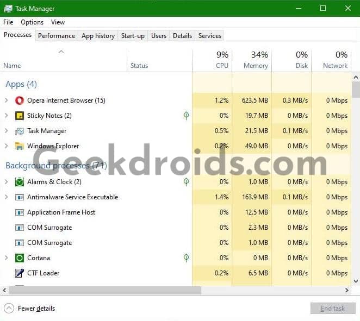360x321 pixels.
Task: Sort processes by CPU column
Action: coord(212,60)
